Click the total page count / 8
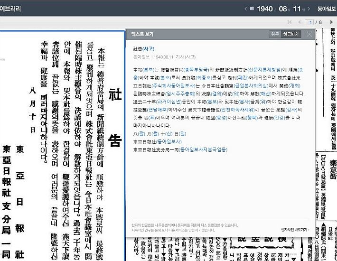 point(318,22)
